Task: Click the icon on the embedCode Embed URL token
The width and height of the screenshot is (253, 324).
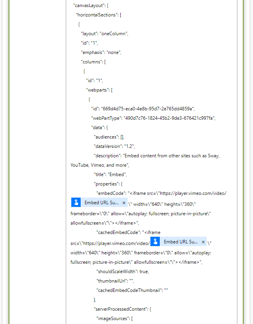Action: (x=76, y=203)
